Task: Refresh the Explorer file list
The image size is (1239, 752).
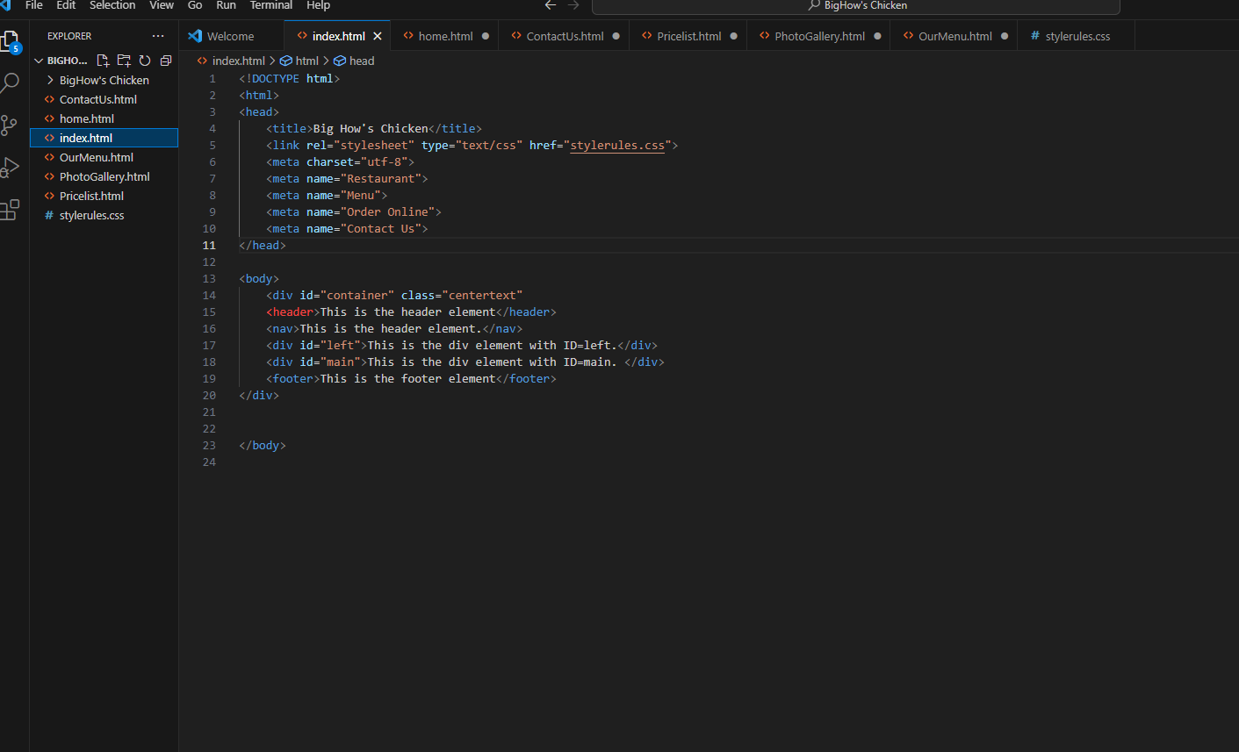Action: (x=145, y=61)
